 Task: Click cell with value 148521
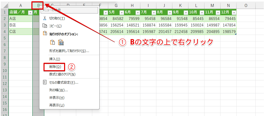132,25
